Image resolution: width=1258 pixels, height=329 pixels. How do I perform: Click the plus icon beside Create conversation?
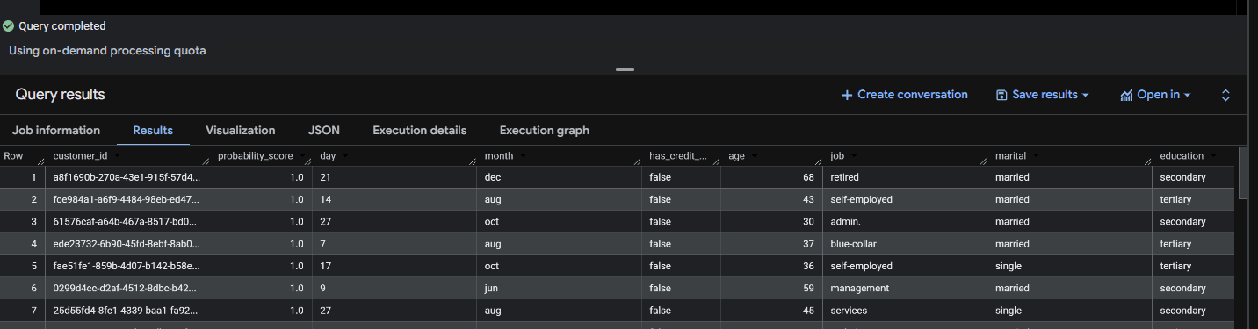coord(847,95)
